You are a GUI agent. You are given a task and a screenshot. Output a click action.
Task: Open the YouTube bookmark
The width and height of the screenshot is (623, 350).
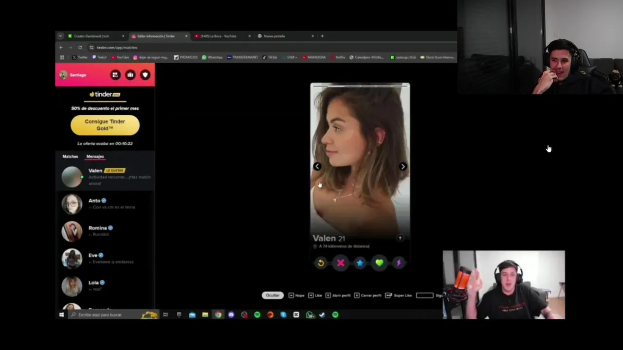pyautogui.click(x=120, y=57)
